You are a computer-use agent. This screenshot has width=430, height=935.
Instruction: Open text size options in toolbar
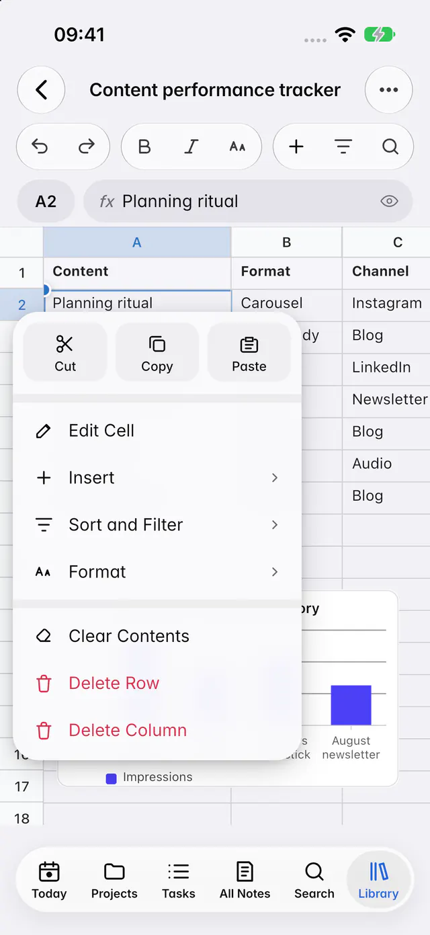(x=237, y=147)
